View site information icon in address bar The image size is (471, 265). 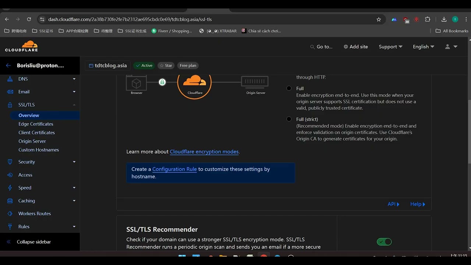pos(42,19)
